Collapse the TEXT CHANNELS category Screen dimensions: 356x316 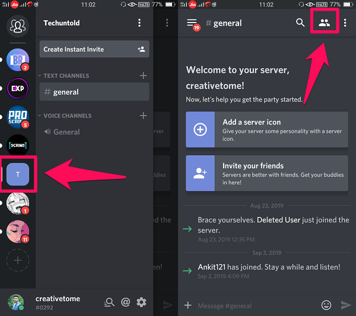pos(40,75)
